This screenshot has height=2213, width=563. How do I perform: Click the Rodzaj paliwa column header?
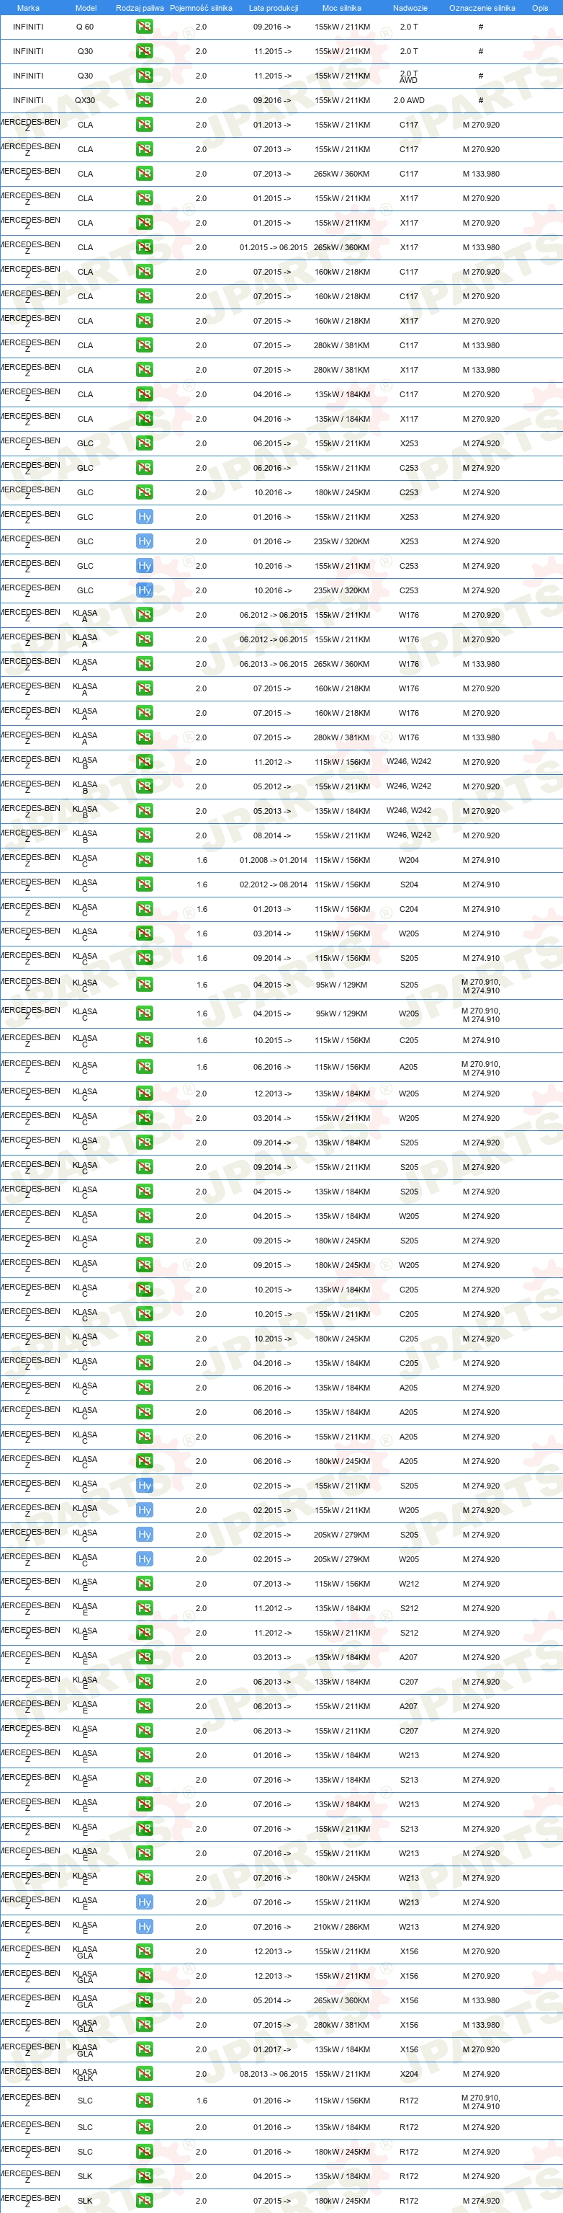140,8
